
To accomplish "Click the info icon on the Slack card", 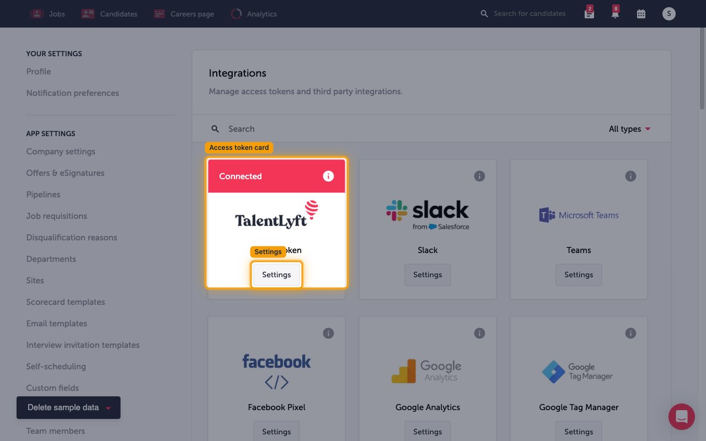I will [x=479, y=176].
